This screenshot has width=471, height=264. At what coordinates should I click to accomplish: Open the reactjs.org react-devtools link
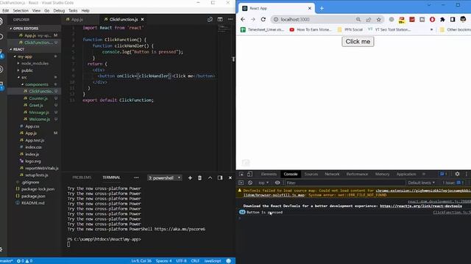pyautogui.click(x=421, y=206)
